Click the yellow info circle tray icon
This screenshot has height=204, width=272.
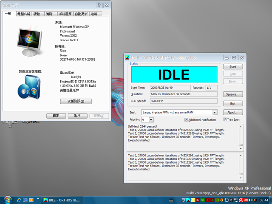pos(222,200)
